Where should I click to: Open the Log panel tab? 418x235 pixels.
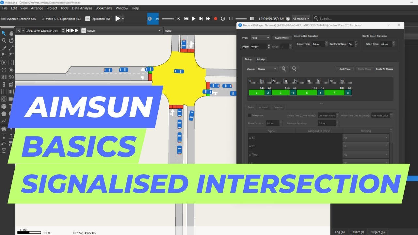point(340,232)
